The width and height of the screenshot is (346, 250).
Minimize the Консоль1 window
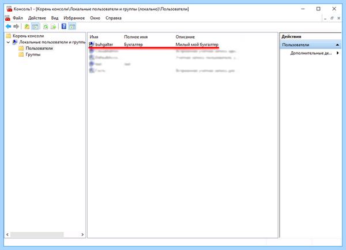pyautogui.click(x=303, y=9)
